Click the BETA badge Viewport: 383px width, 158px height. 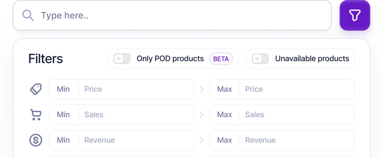click(x=221, y=59)
